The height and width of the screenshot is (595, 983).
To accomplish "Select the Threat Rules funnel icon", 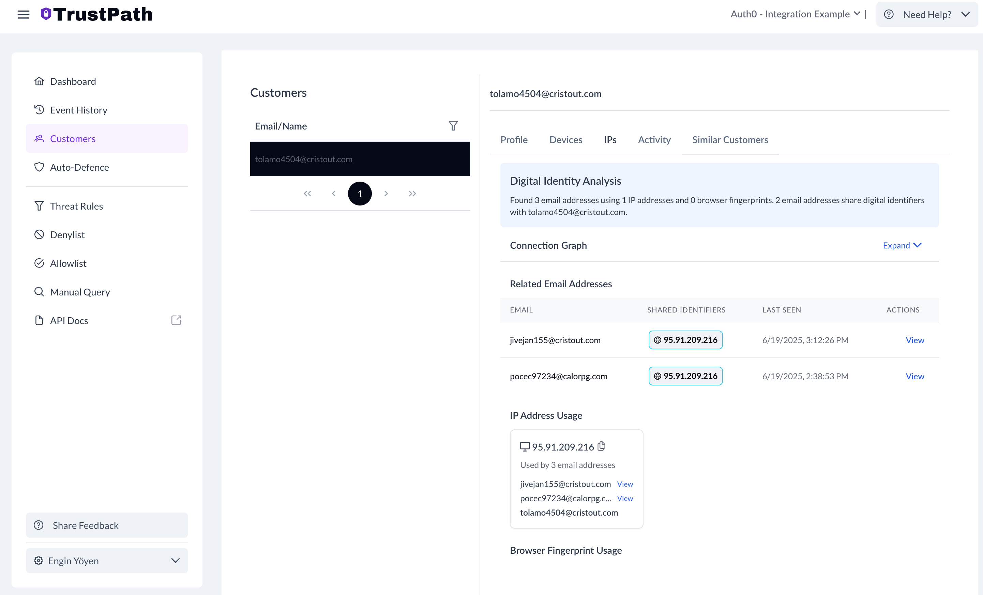I will (39, 205).
